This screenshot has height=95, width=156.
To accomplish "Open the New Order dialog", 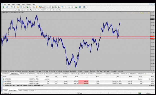I will point(31,7).
